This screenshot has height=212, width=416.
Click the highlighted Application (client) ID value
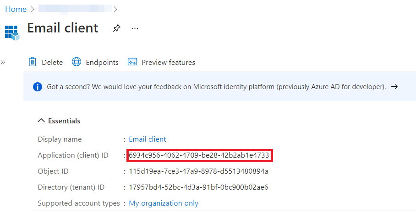(199, 155)
